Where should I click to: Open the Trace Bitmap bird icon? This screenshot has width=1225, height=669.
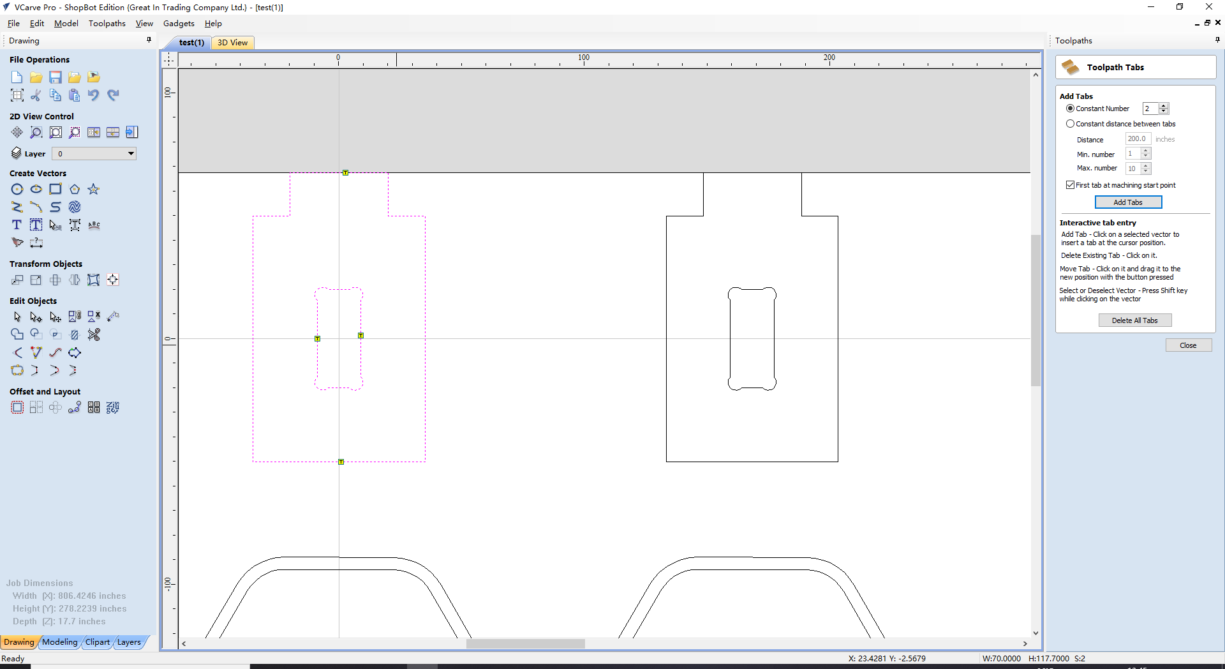tap(17, 243)
